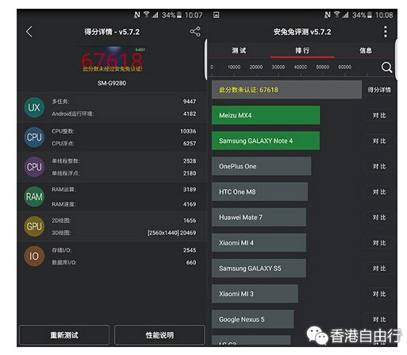Compare with Meizu MX4 via 对比
This screenshot has width=407, height=355.
379,115
